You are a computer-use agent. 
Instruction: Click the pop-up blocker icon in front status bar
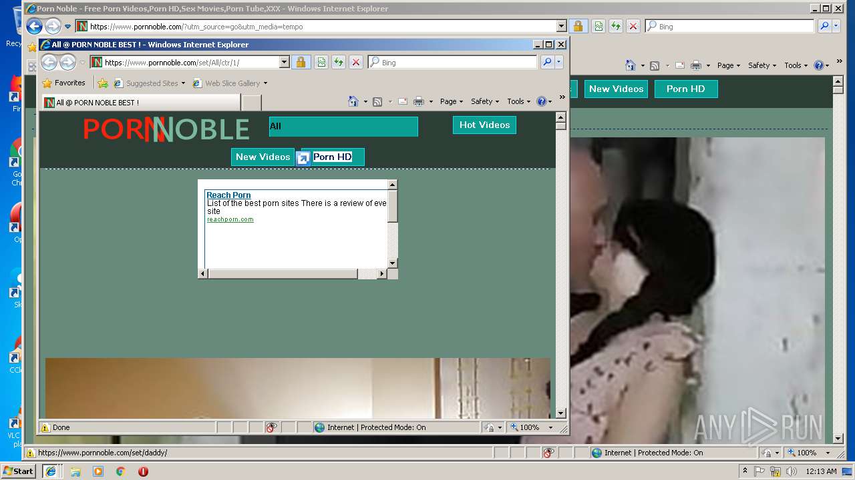(271, 427)
